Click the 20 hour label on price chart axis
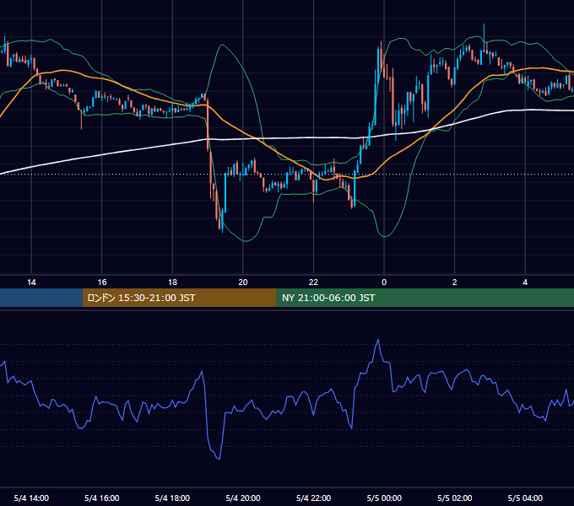This screenshot has width=574, height=506. pos(243,283)
